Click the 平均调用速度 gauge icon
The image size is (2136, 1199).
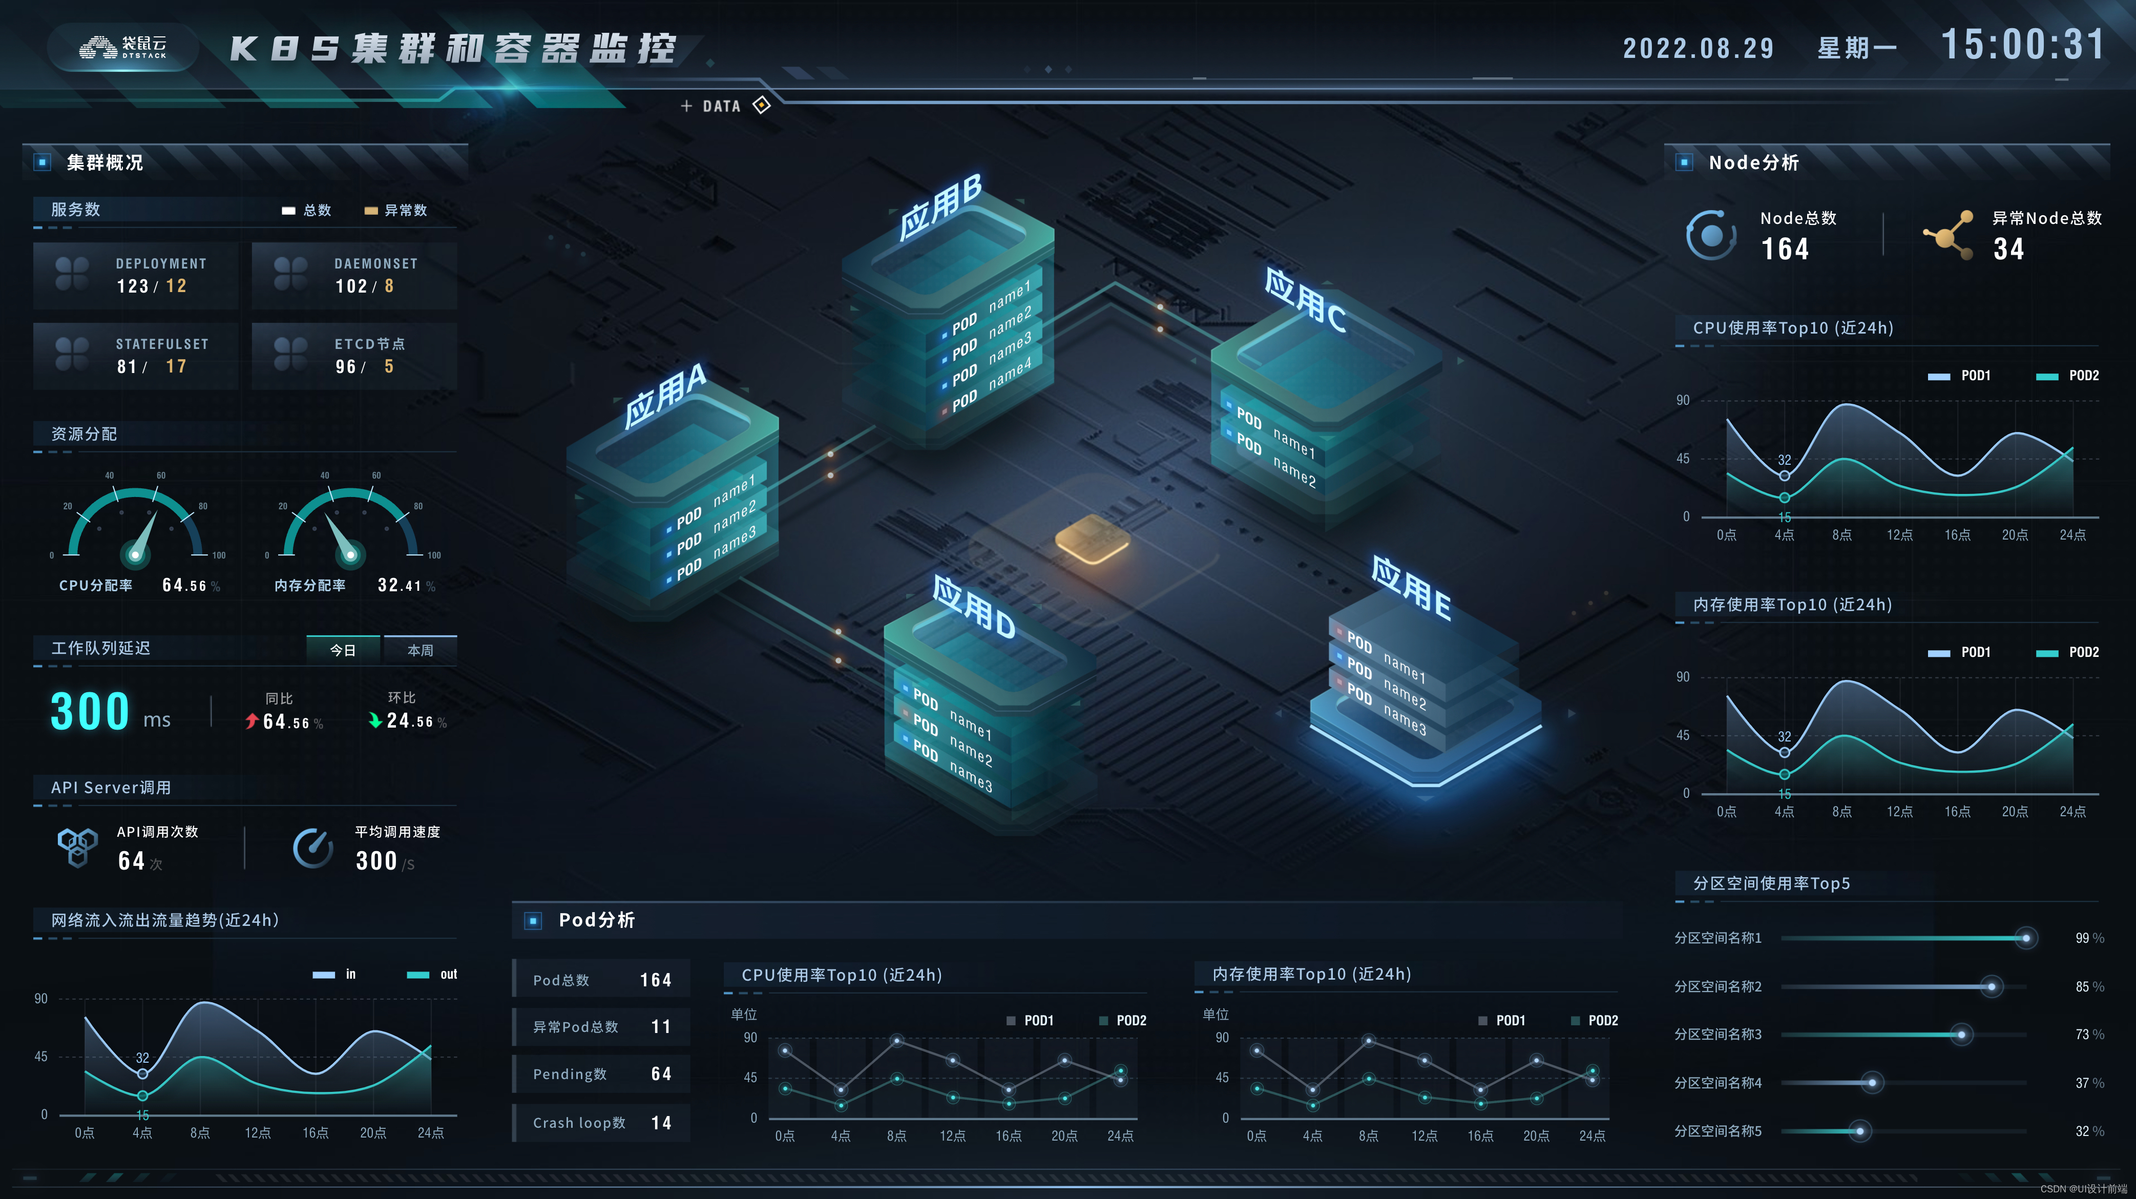313,847
